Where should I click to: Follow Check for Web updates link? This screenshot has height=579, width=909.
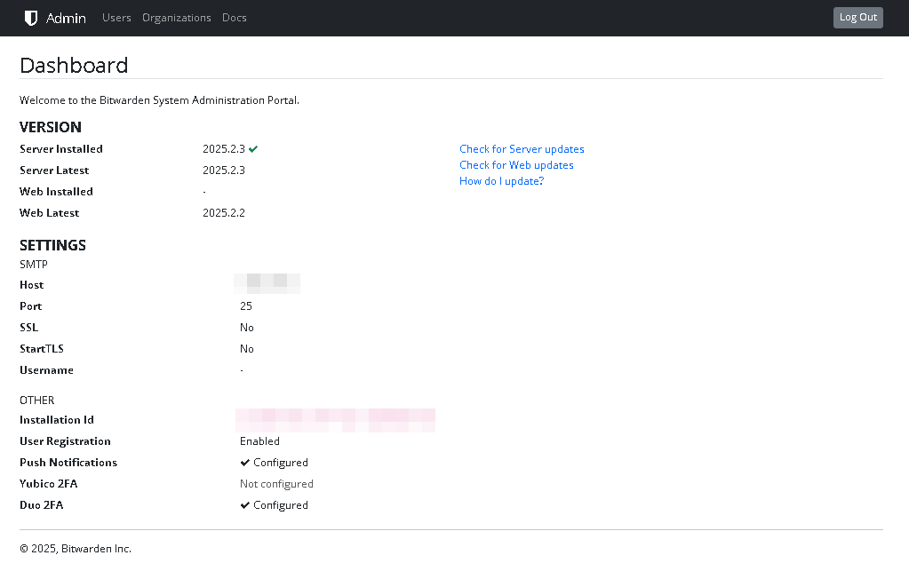click(516, 165)
